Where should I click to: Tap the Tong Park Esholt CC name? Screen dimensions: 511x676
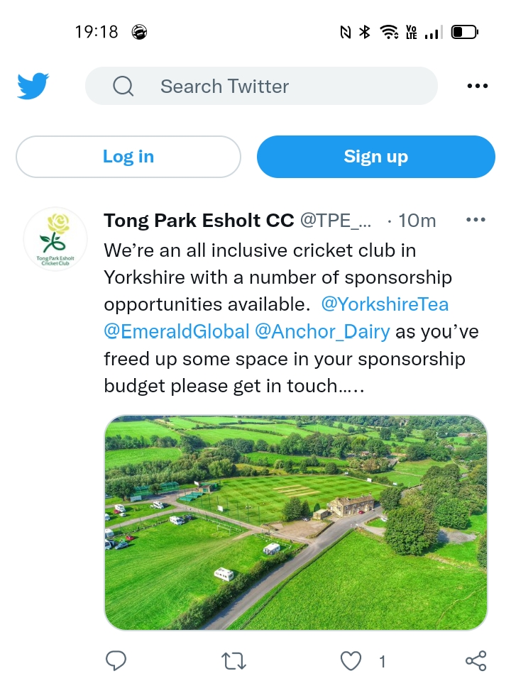(199, 221)
